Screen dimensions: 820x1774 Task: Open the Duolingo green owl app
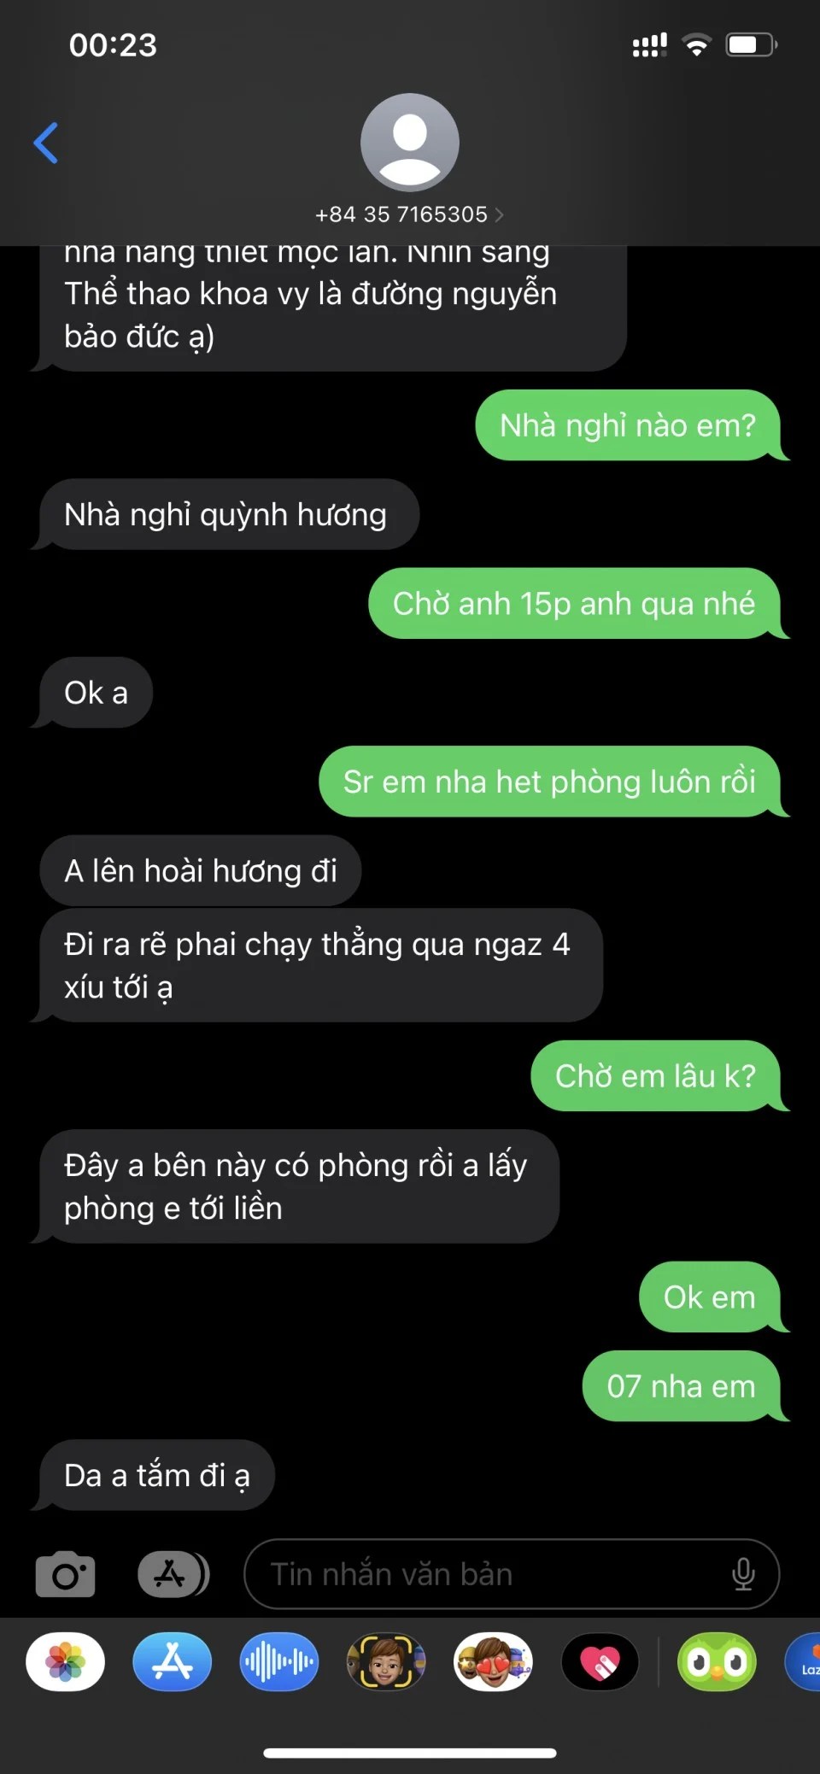click(717, 1661)
